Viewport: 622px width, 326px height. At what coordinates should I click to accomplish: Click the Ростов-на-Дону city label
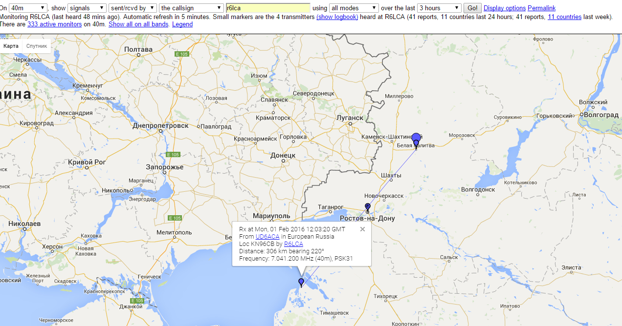point(367,219)
